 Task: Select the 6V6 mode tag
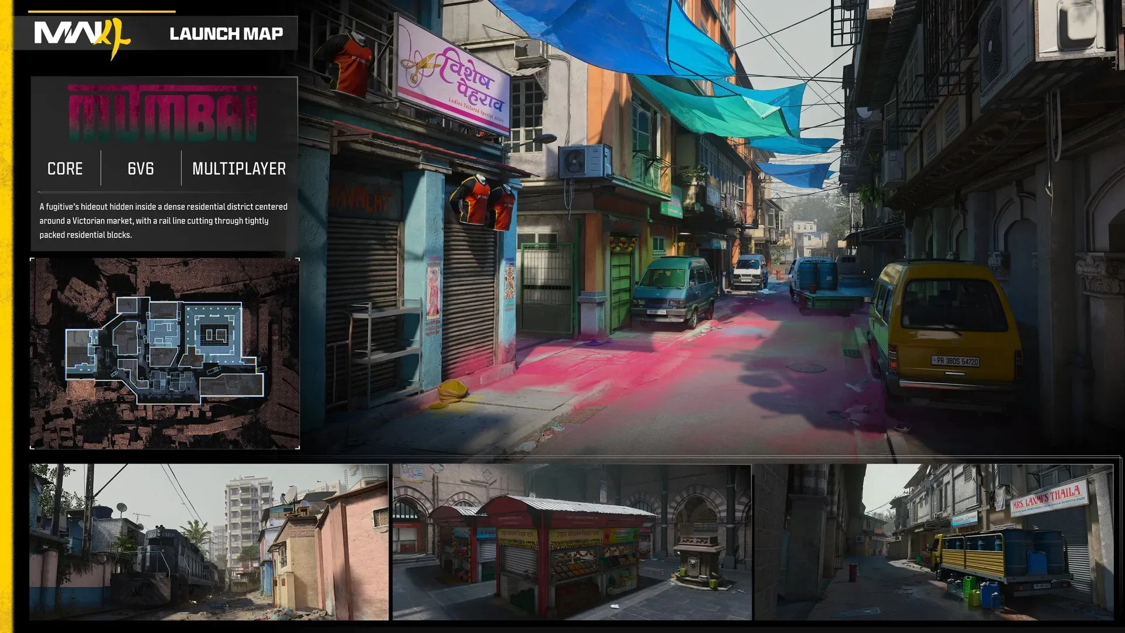tap(141, 169)
